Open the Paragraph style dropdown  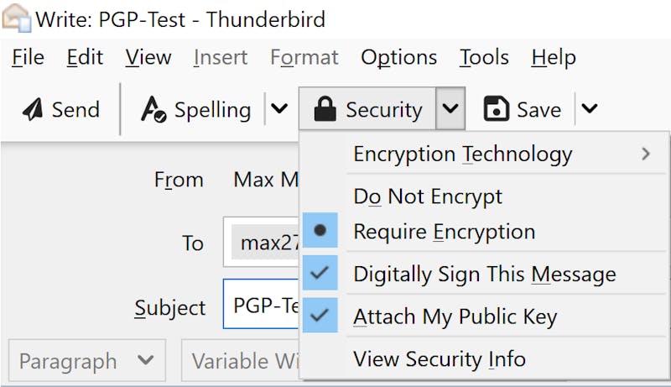[87, 360]
